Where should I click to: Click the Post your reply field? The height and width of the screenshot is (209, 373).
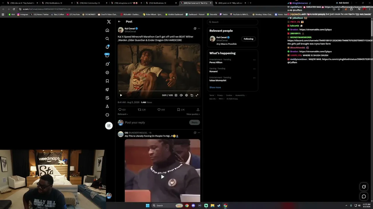pyautogui.click(x=156, y=122)
